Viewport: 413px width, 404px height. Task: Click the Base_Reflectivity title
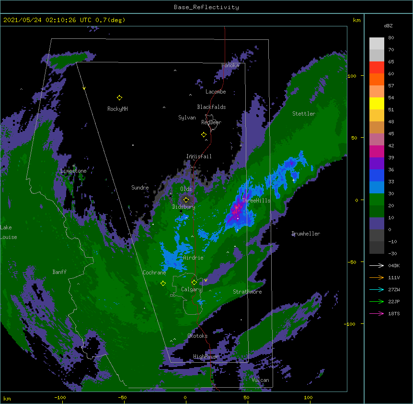click(x=206, y=7)
